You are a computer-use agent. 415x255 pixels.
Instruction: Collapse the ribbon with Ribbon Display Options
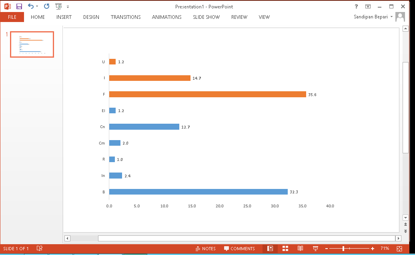coord(368,6)
